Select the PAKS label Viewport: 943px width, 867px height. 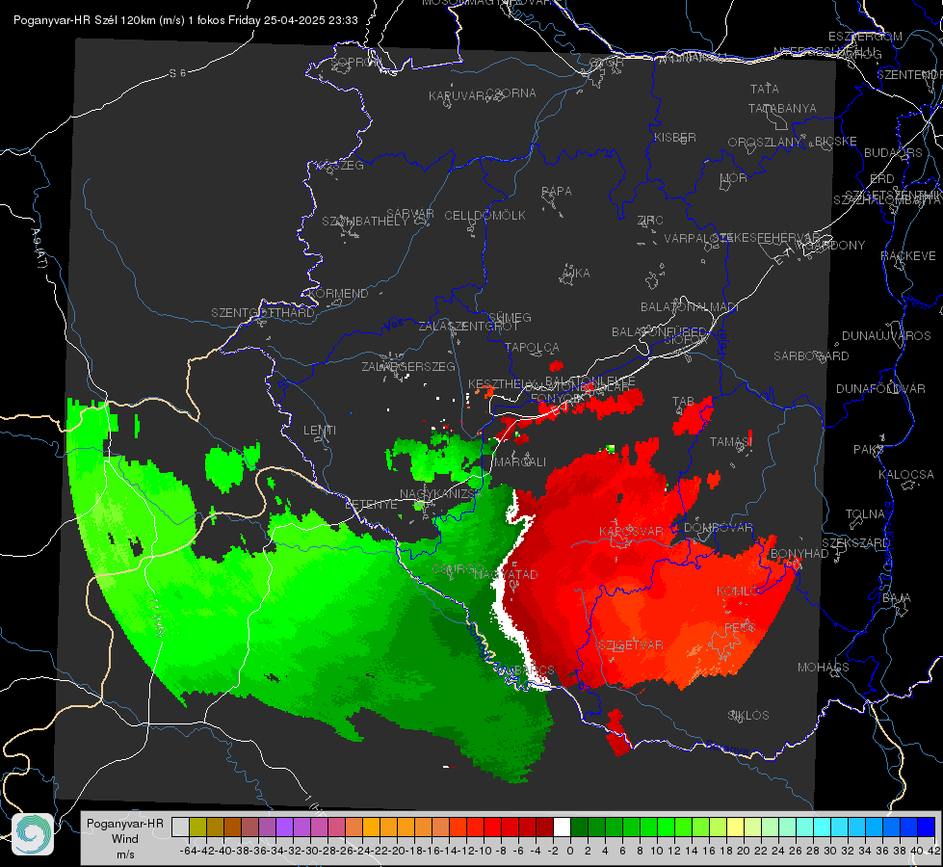[869, 450]
